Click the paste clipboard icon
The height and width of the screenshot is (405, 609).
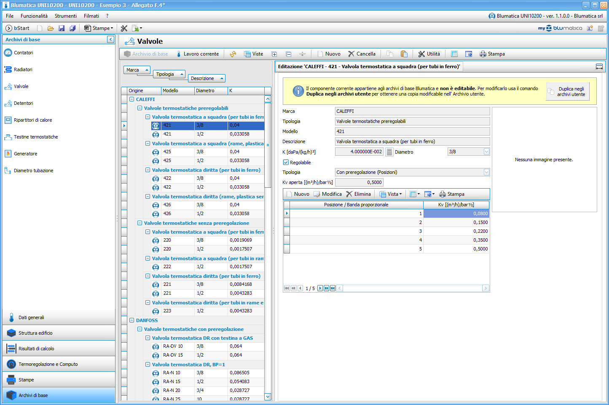404,54
